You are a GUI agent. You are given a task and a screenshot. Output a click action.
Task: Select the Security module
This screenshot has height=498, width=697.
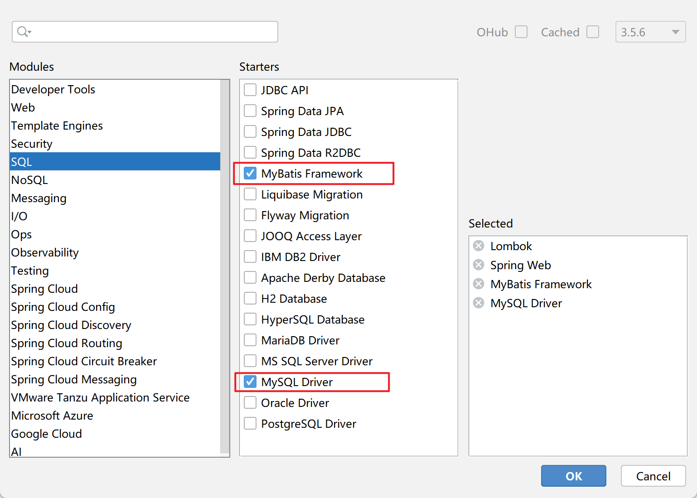pyautogui.click(x=115, y=144)
